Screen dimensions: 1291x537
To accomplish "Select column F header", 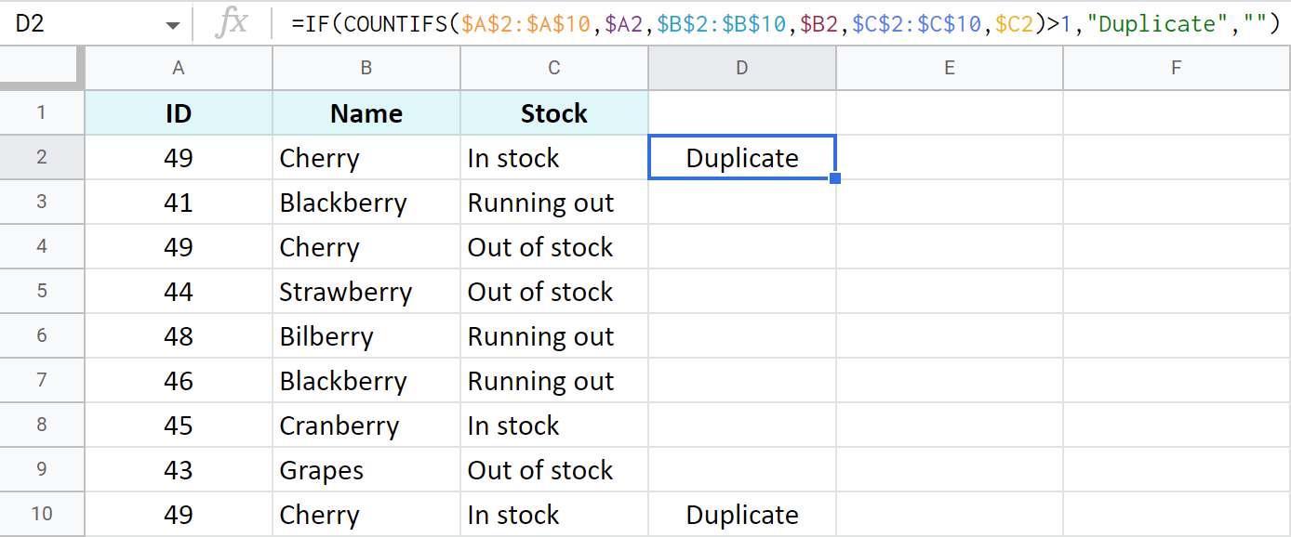I will [x=1176, y=67].
